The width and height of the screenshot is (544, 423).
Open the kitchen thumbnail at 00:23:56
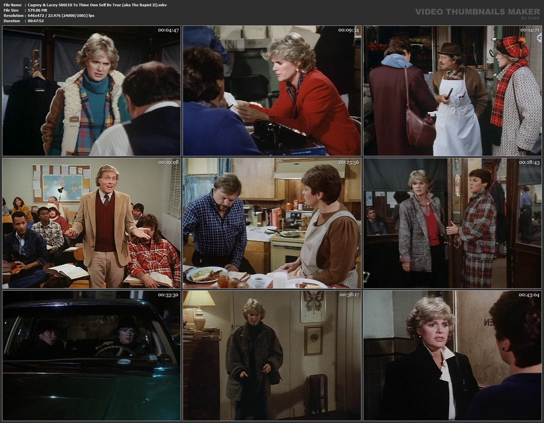[x=271, y=223]
